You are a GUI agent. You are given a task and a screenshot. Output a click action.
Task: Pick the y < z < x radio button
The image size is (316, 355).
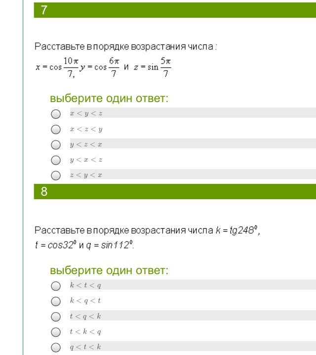(x=56, y=144)
